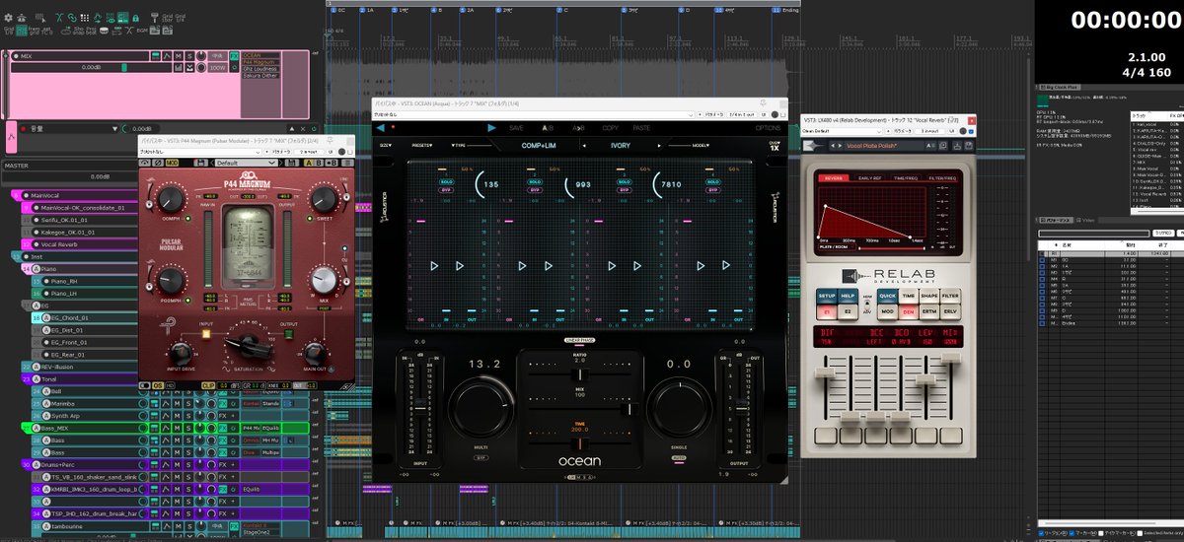Adjust the OCEAN MIX slider
The height and width of the screenshot is (542, 1184).
point(629,409)
